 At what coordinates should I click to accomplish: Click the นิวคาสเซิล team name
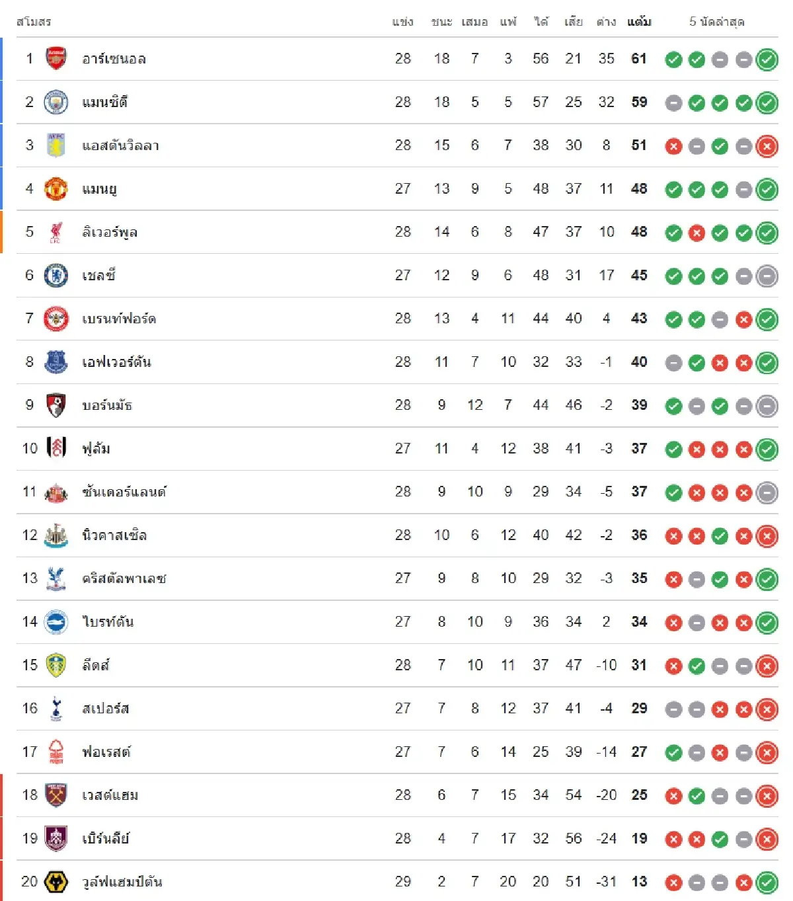coord(114,535)
